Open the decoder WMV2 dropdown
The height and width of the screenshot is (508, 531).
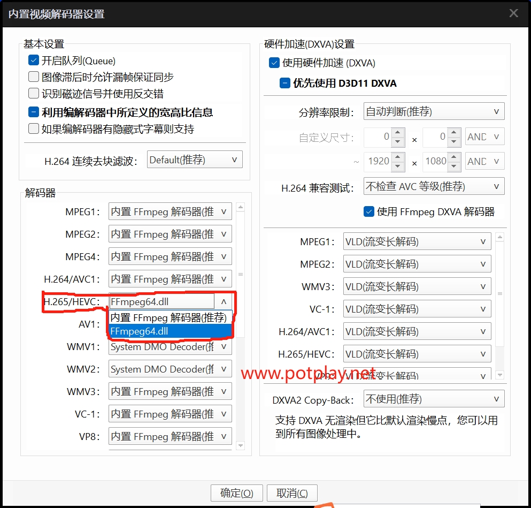tap(170, 369)
